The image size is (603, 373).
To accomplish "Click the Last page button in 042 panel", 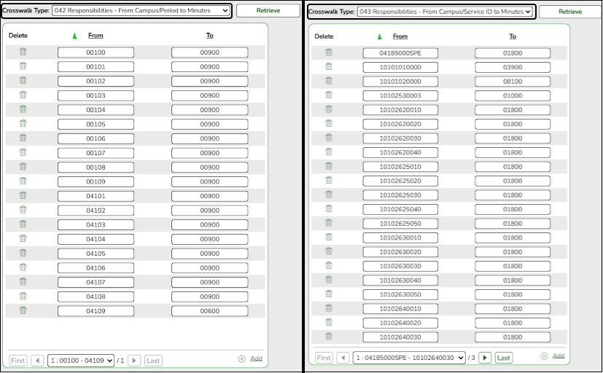I will 153,361.
